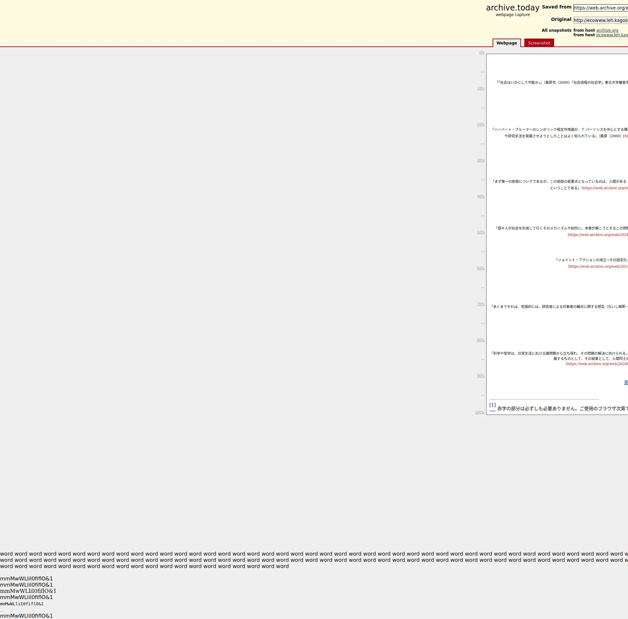Viewport: 628px width, 619px height.
Task: Click the Saved from URL field
Action: click(x=600, y=8)
